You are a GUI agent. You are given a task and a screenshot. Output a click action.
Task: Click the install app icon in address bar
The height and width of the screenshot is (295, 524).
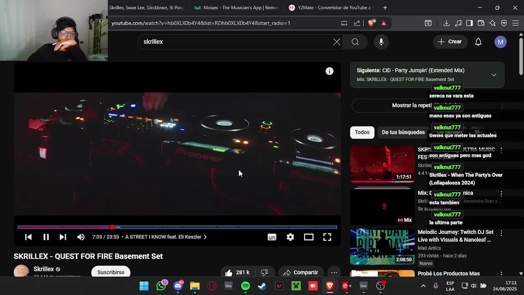344,23
